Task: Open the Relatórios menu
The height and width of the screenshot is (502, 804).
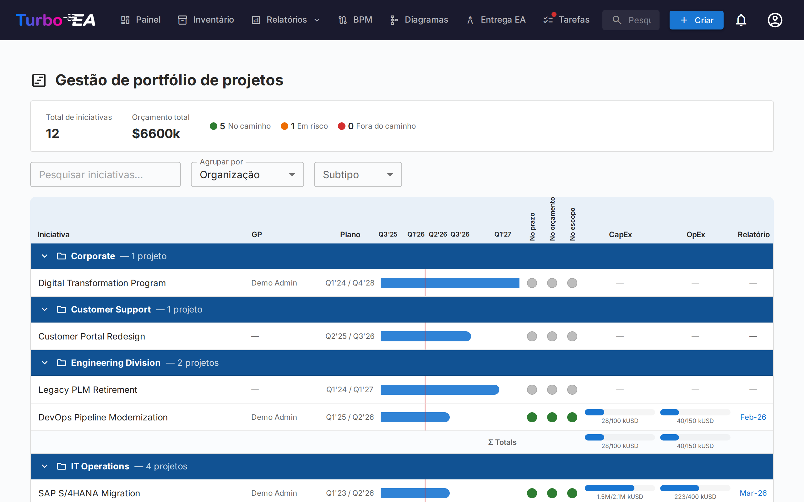Action: click(x=285, y=20)
